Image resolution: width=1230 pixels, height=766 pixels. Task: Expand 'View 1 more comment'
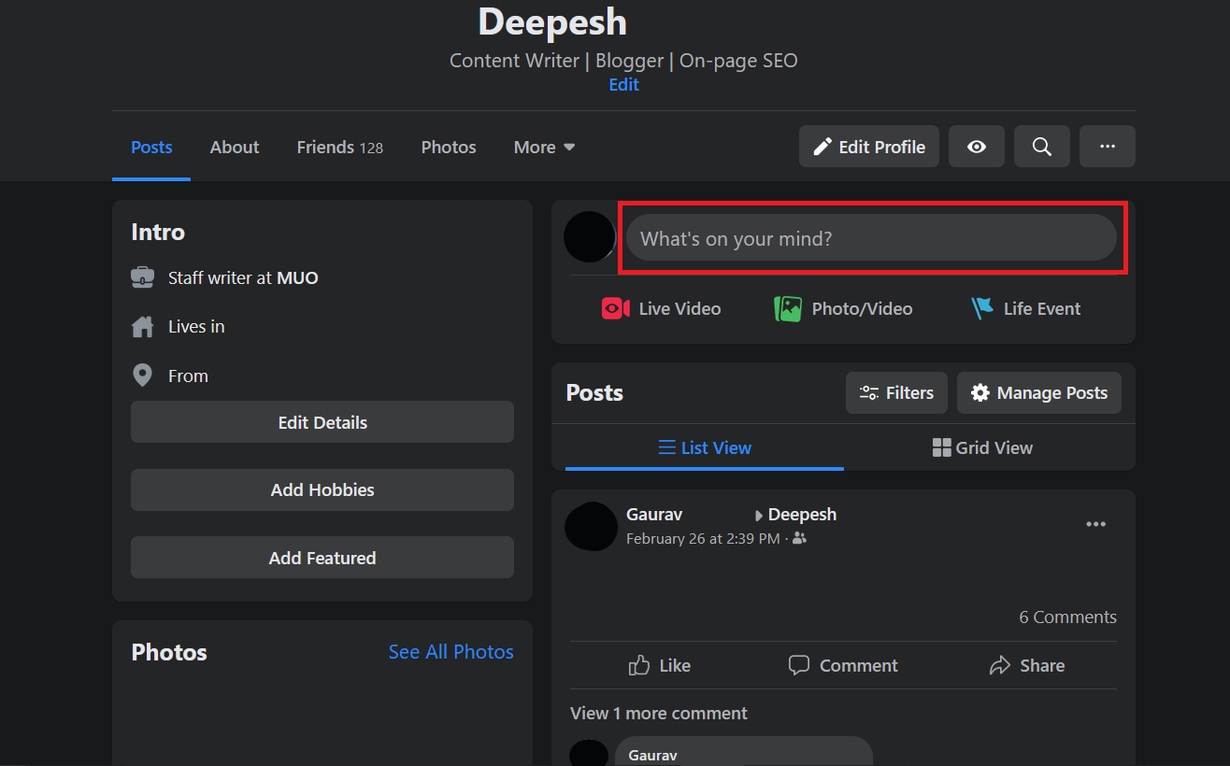point(658,713)
